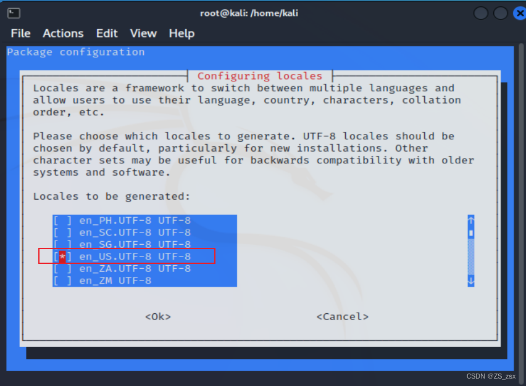Tick the en_ZA.UTF-8 locale entry
The width and height of the screenshot is (526, 386).
[62, 269]
